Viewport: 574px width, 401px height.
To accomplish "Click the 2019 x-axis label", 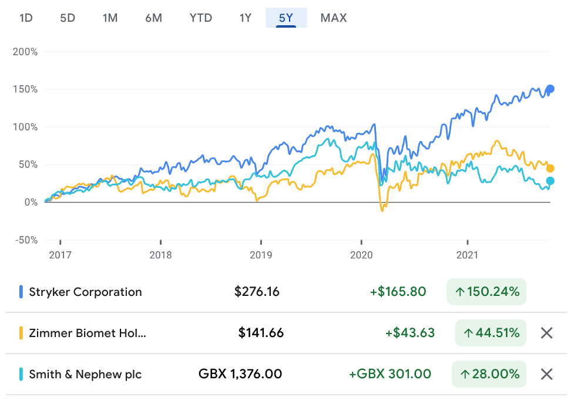I will [x=261, y=255].
